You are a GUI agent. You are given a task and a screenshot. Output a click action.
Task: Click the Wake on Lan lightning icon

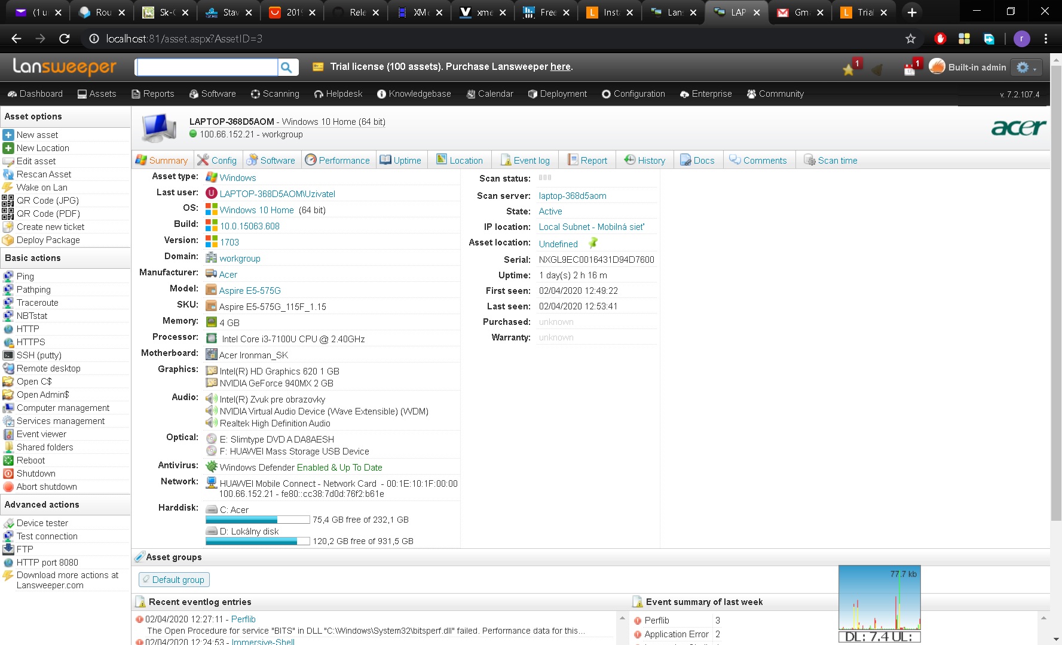(x=8, y=188)
